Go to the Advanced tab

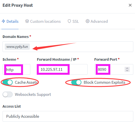[x=97, y=21]
